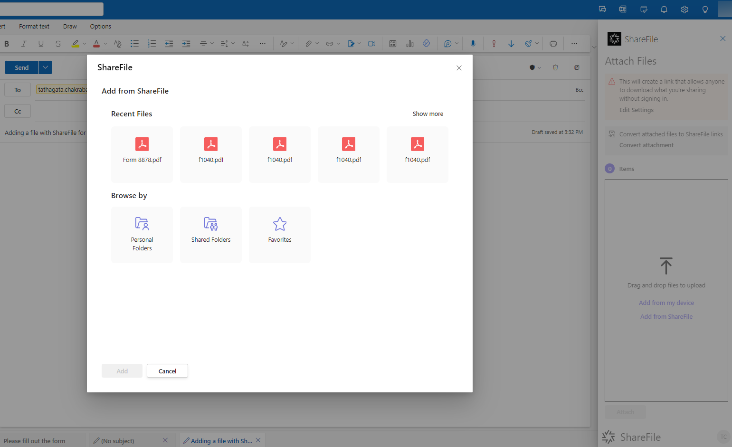Open highlight color dropdown arrow
The height and width of the screenshot is (447, 732).
click(85, 44)
